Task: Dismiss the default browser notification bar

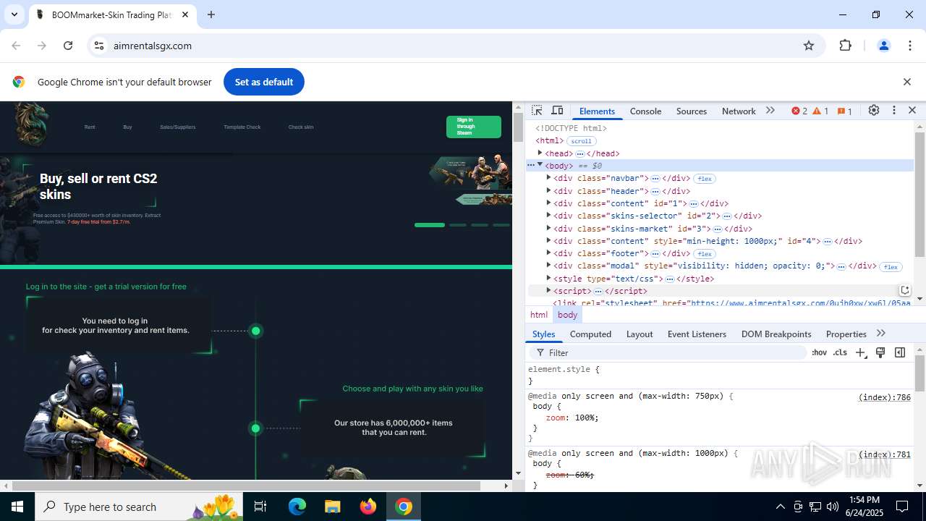Action: click(906, 82)
